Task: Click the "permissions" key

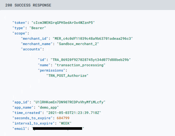Action: tap(51, 70)
